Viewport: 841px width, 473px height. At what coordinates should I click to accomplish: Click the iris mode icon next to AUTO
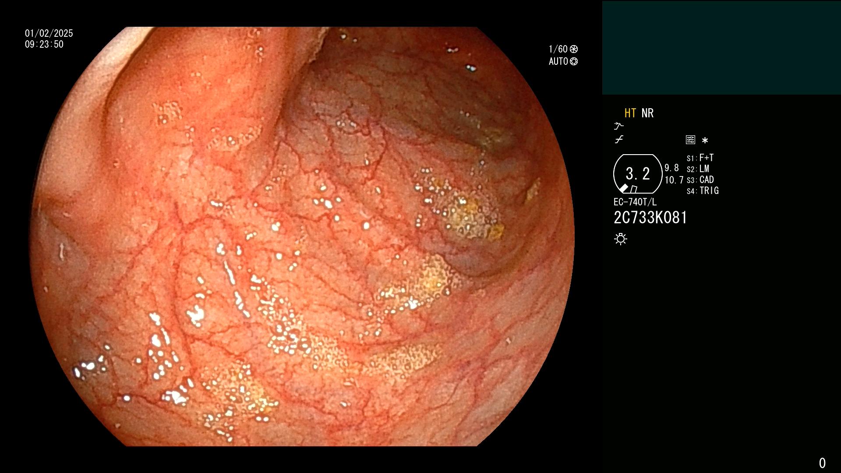[574, 61]
